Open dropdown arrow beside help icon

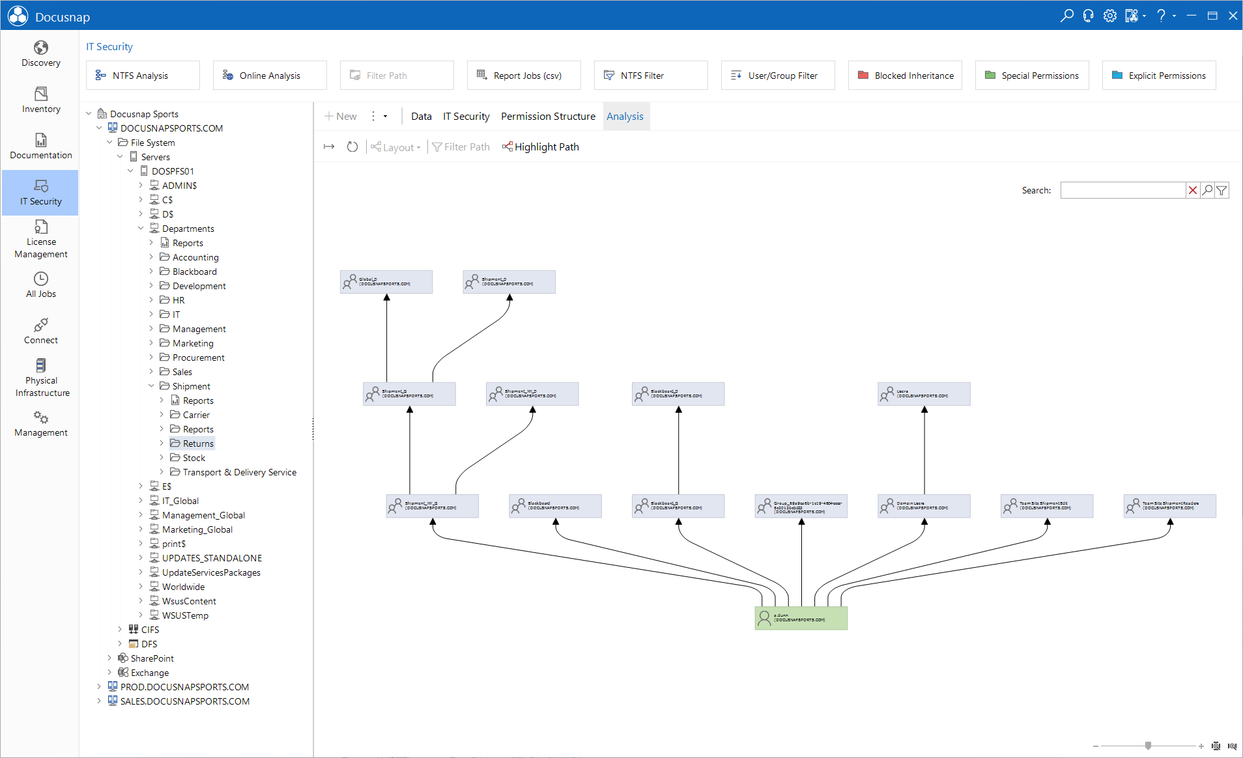(x=1175, y=16)
